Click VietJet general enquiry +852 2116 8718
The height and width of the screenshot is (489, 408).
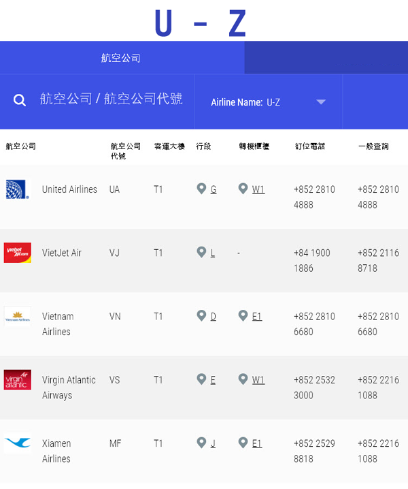pos(378,260)
